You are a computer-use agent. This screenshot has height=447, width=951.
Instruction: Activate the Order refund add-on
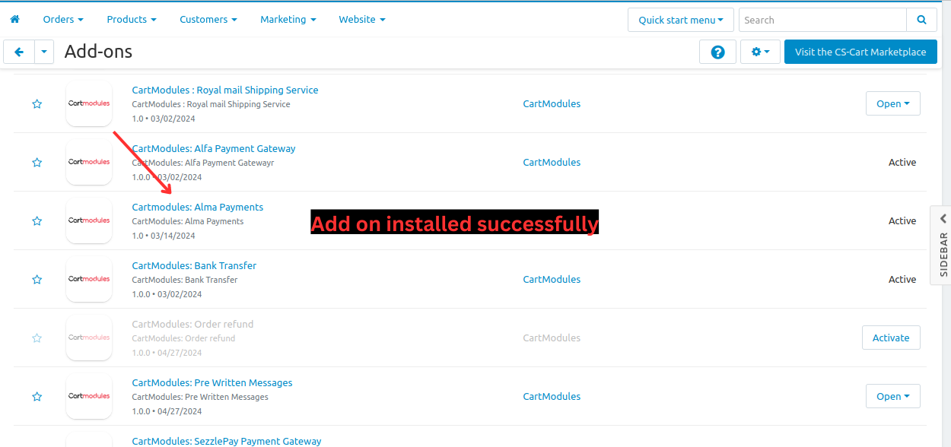[x=891, y=338]
